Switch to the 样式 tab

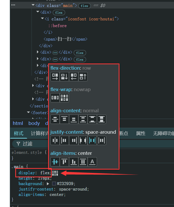(x=19, y=133)
